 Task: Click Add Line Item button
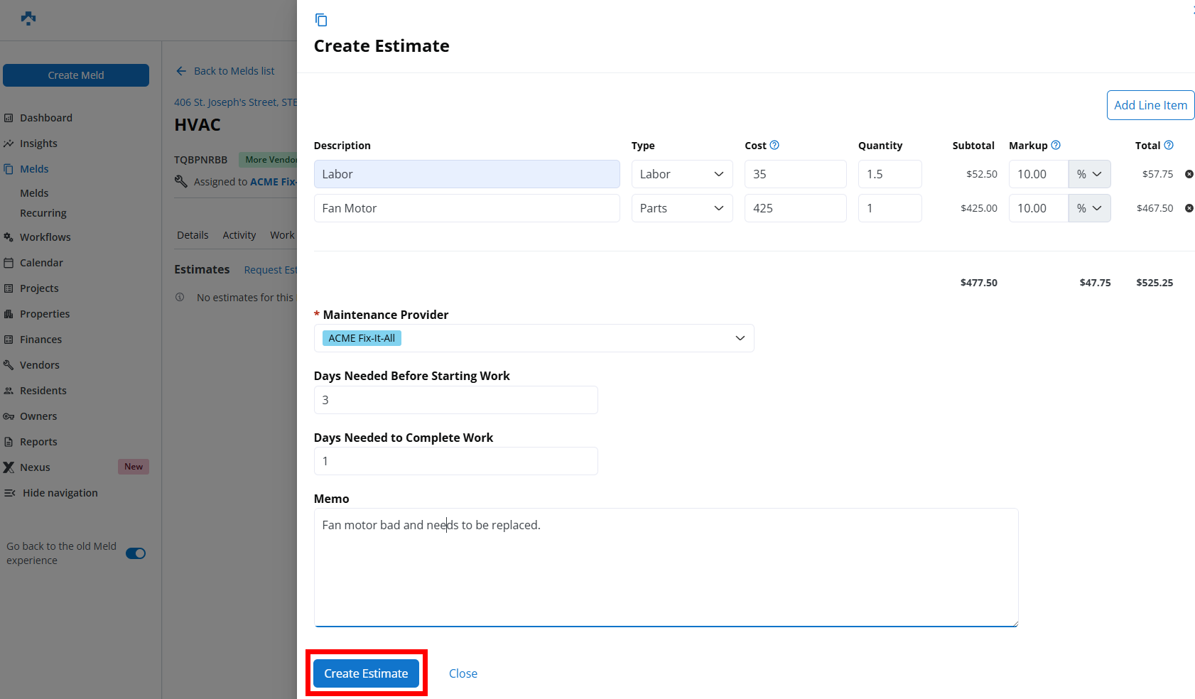click(x=1150, y=105)
